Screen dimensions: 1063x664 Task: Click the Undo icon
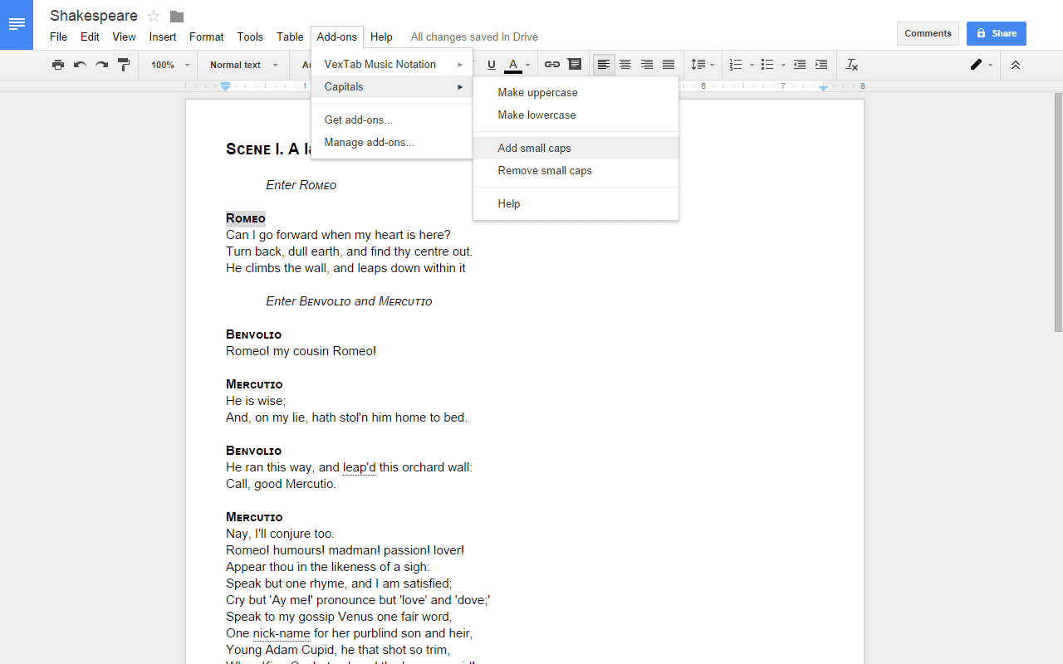(x=80, y=65)
